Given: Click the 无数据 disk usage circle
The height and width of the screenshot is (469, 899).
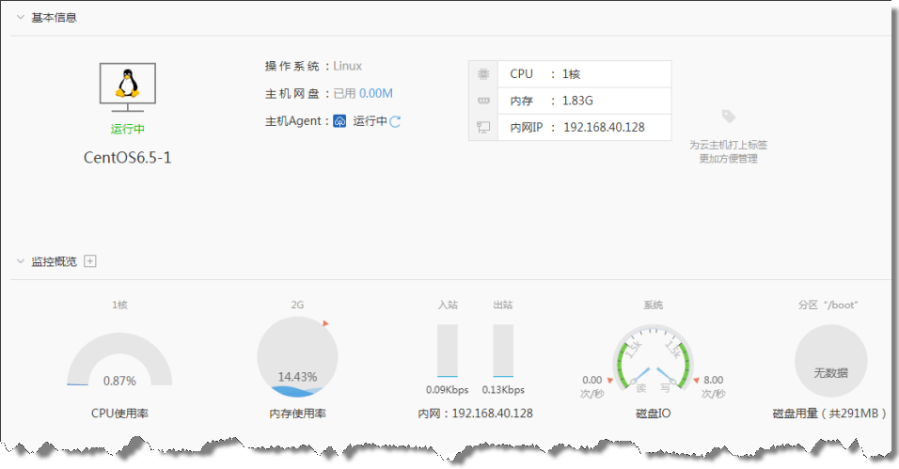Looking at the screenshot, I should 830,362.
